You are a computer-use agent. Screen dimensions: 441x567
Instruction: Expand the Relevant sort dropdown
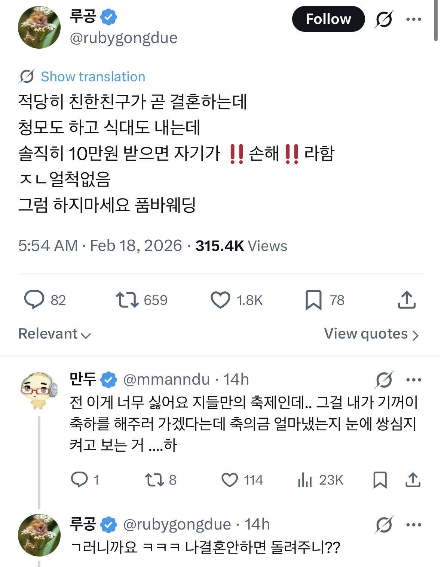(55, 334)
